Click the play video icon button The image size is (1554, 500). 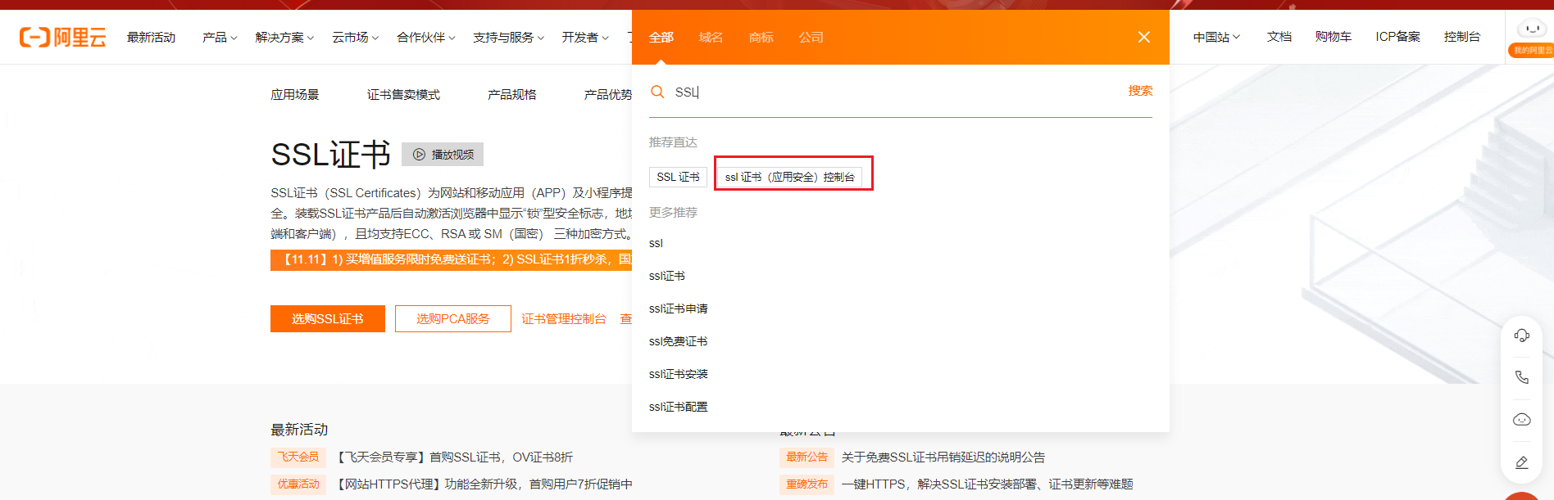pyautogui.click(x=443, y=155)
